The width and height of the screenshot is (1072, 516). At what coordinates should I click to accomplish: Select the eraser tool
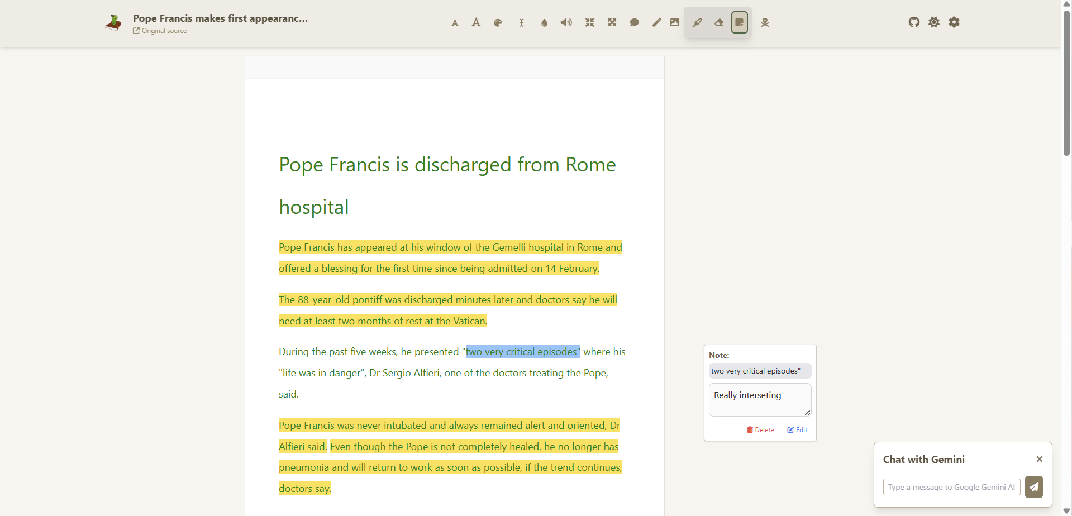pyautogui.click(x=719, y=23)
